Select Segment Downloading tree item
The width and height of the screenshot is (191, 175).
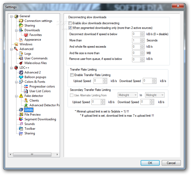tap(40, 119)
